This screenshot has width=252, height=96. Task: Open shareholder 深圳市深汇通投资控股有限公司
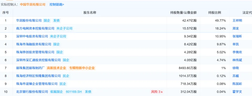click(x=39, y=60)
